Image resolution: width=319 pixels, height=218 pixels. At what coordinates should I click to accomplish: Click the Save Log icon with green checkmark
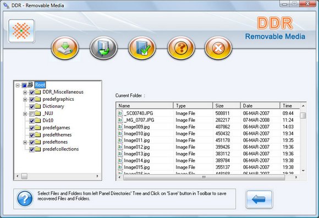(142, 48)
